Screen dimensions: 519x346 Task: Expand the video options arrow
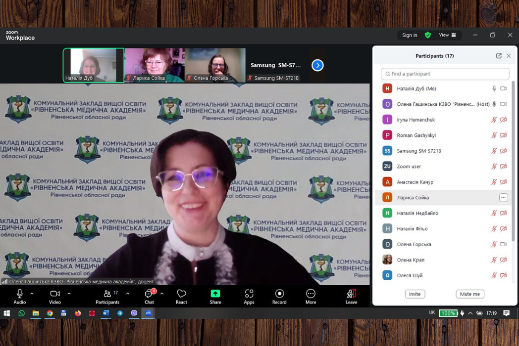click(69, 294)
